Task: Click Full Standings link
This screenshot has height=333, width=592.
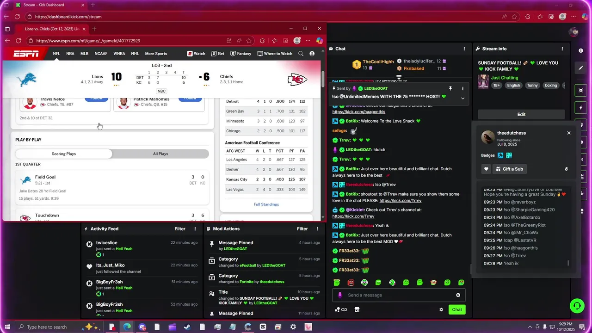Action: click(266, 204)
